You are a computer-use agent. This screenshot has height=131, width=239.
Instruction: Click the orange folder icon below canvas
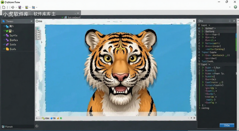click(x=58, y=118)
